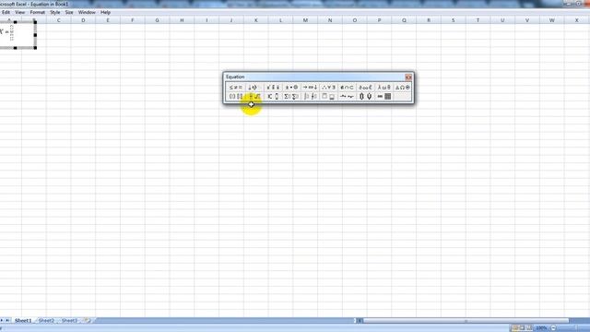
Task: Close the Equation toolbar
Action: pos(408,77)
